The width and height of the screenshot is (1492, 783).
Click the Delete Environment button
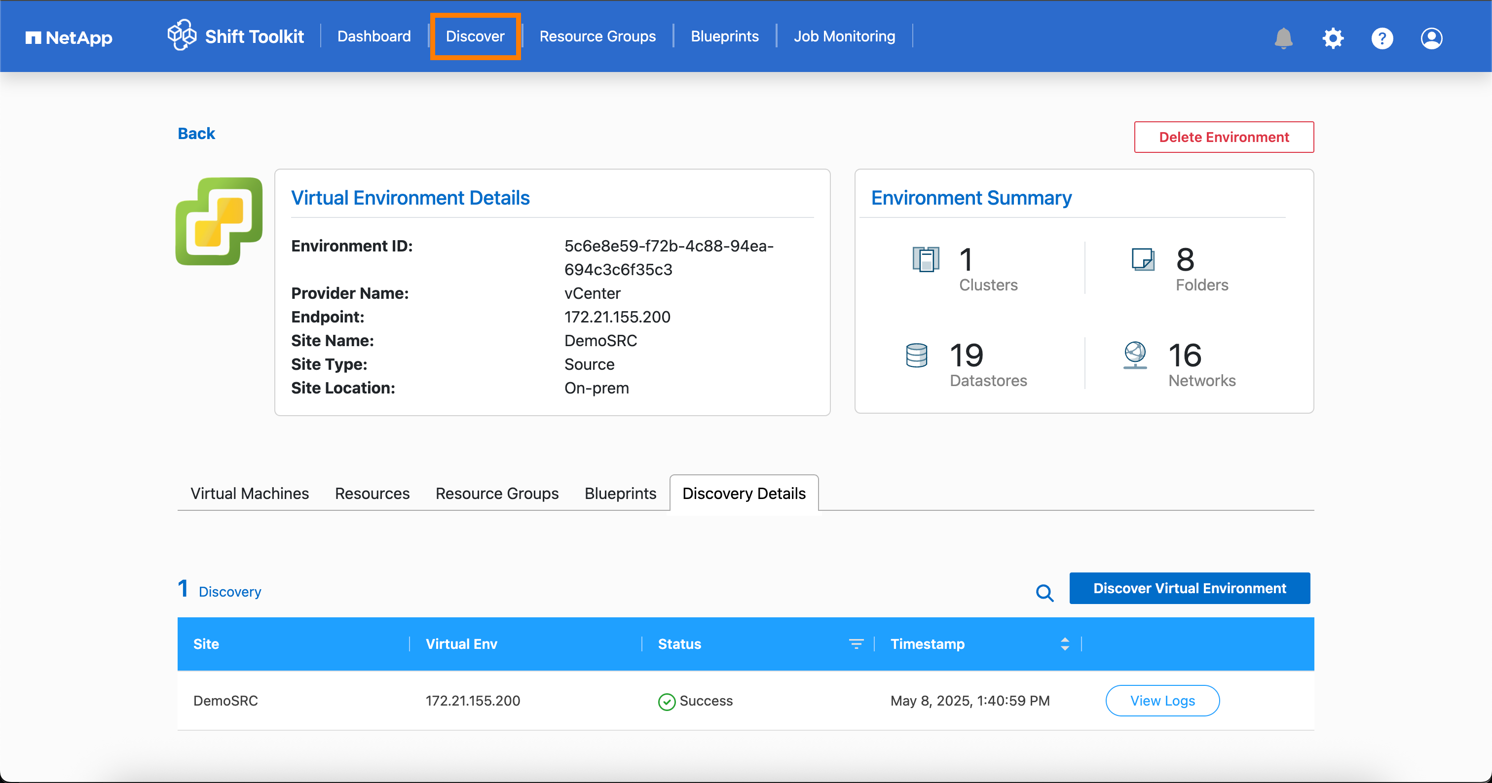pos(1224,137)
